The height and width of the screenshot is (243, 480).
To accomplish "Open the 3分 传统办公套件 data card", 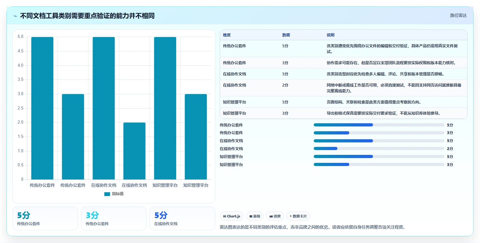I will coord(114,218).
